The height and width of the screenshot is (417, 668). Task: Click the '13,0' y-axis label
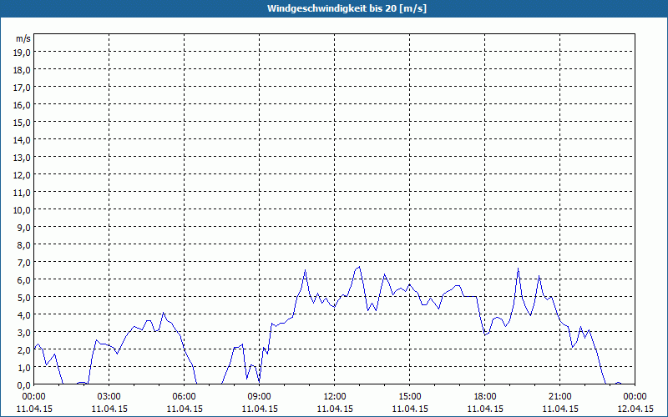[22, 158]
